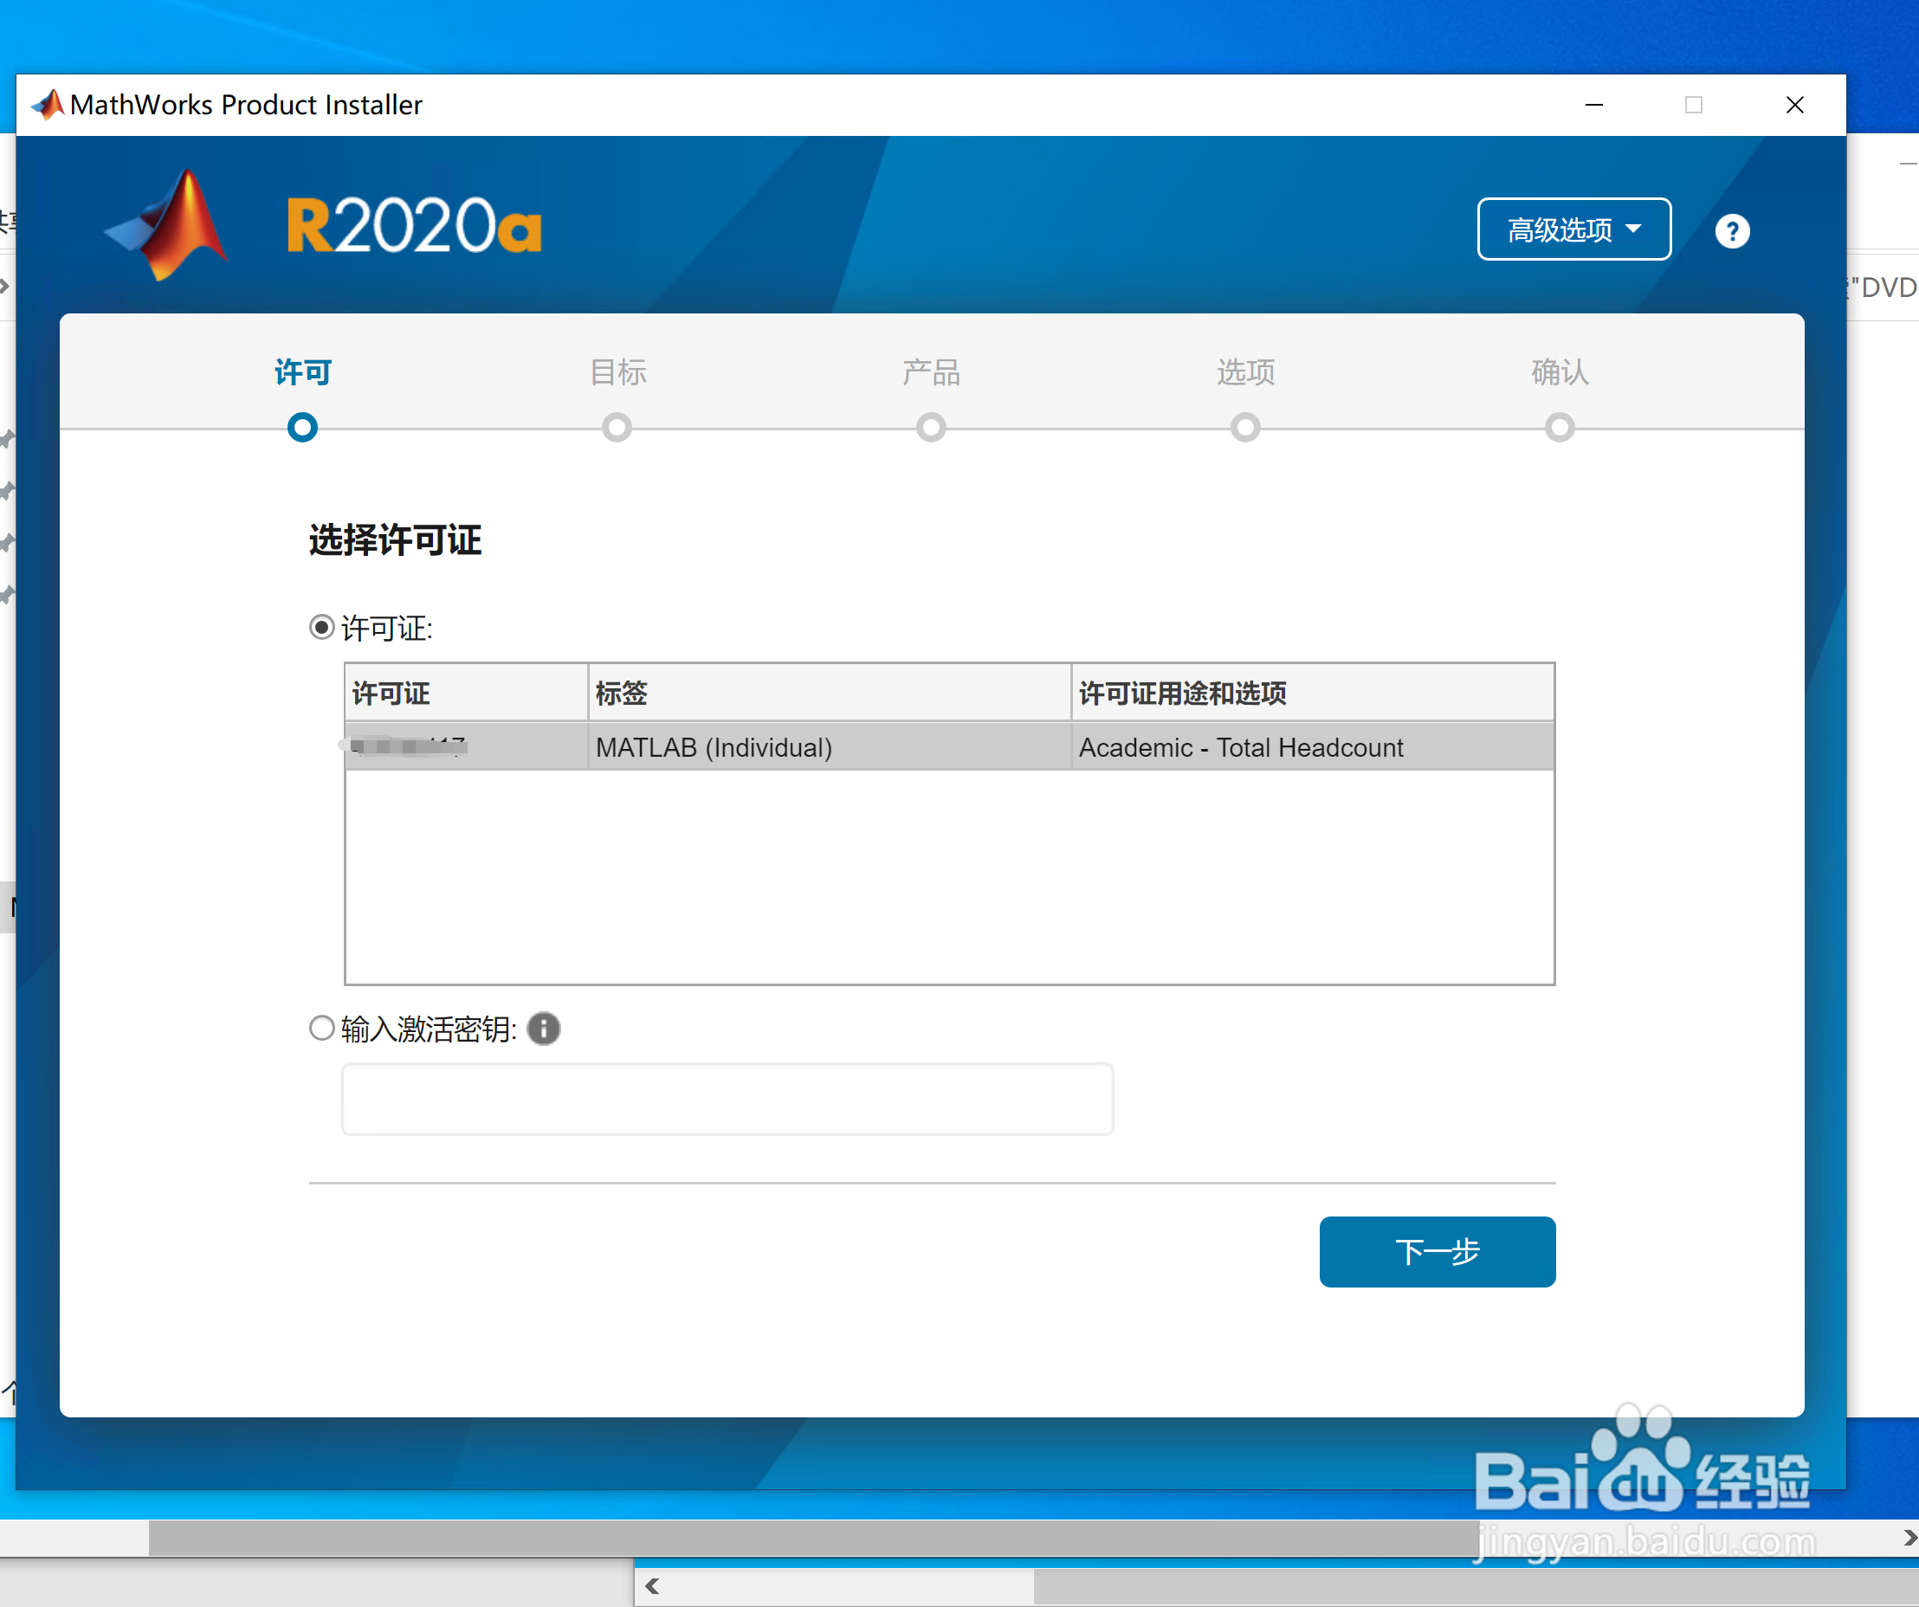The width and height of the screenshot is (1919, 1607).
Task: Go to the 许可 step tab
Action: click(x=302, y=371)
